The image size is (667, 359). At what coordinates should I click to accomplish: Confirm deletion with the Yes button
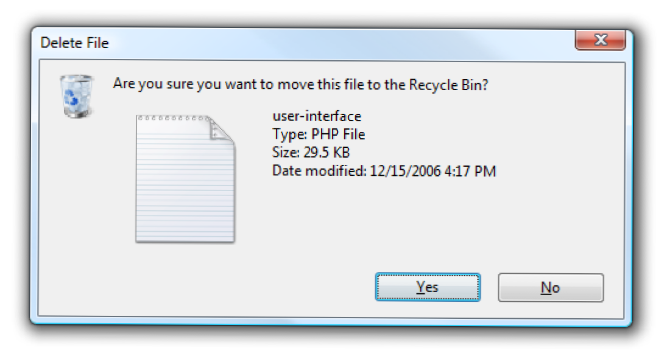tap(427, 287)
